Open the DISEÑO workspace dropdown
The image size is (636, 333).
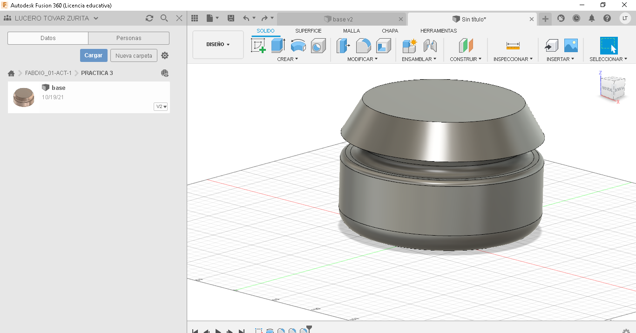click(218, 45)
